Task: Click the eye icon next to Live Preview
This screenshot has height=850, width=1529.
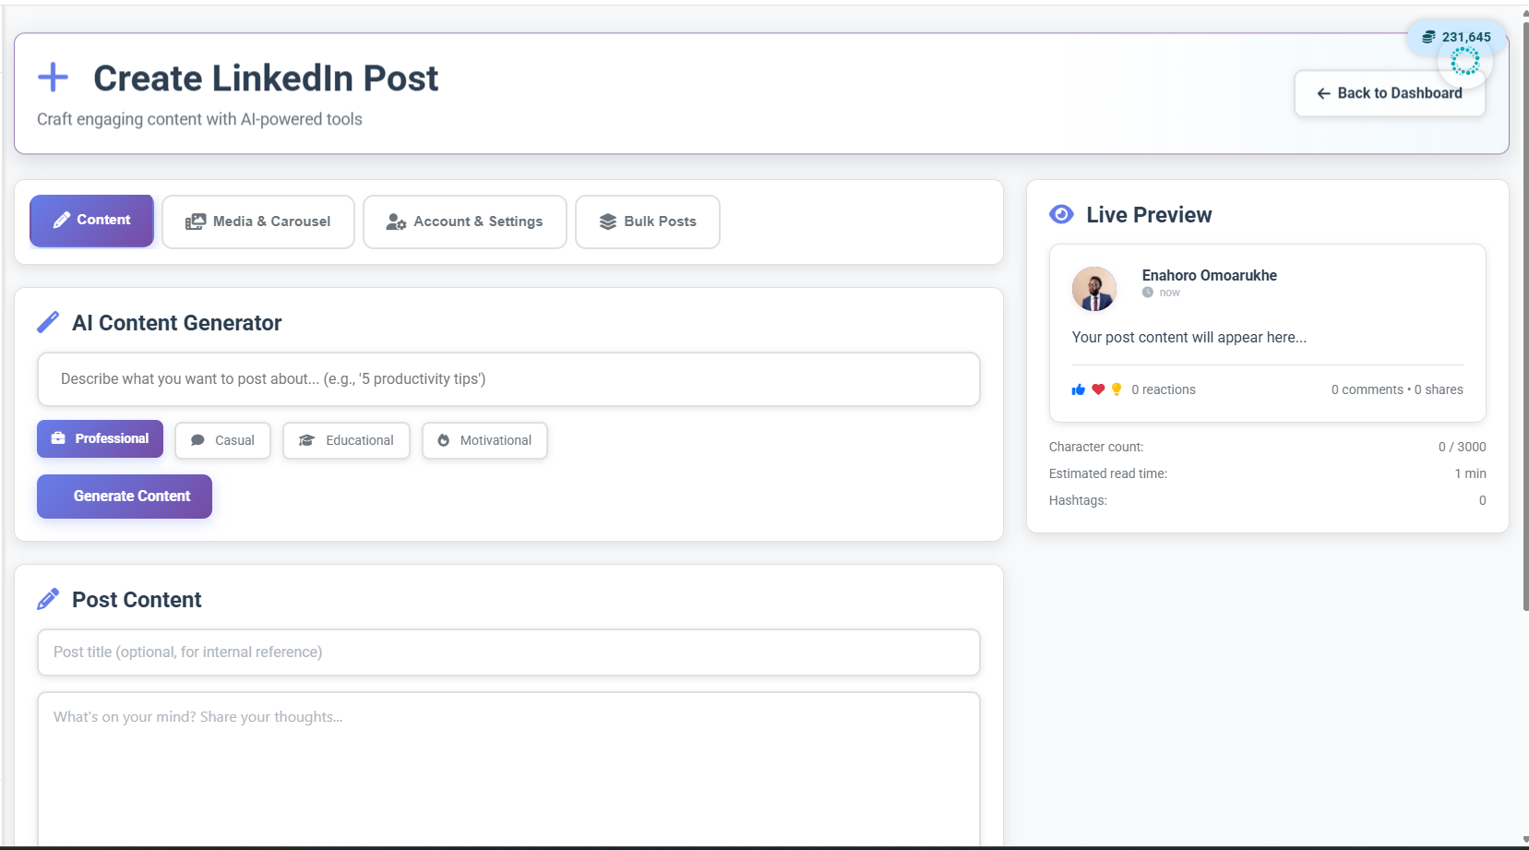Action: pos(1059,213)
